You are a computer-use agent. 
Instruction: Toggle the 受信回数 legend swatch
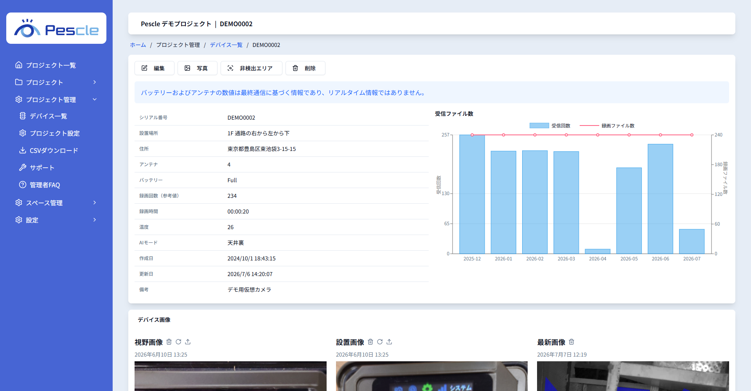(539, 126)
